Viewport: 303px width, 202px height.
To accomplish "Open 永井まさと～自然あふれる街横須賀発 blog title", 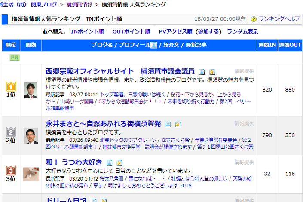I will point(103,124).
